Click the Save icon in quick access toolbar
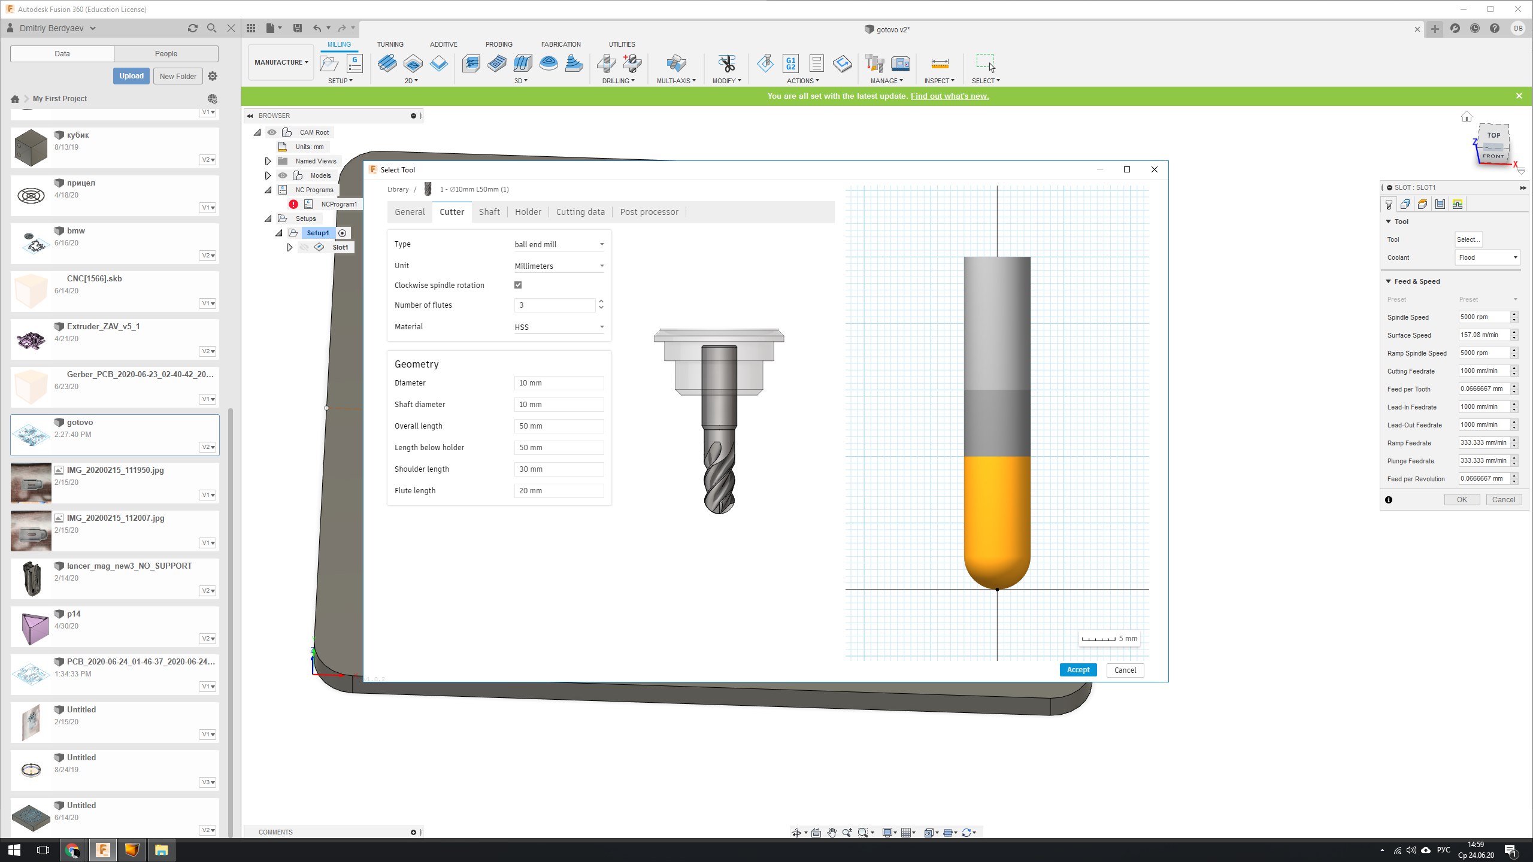The width and height of the screenshot is (1533, 862). [x=297, y=28]
